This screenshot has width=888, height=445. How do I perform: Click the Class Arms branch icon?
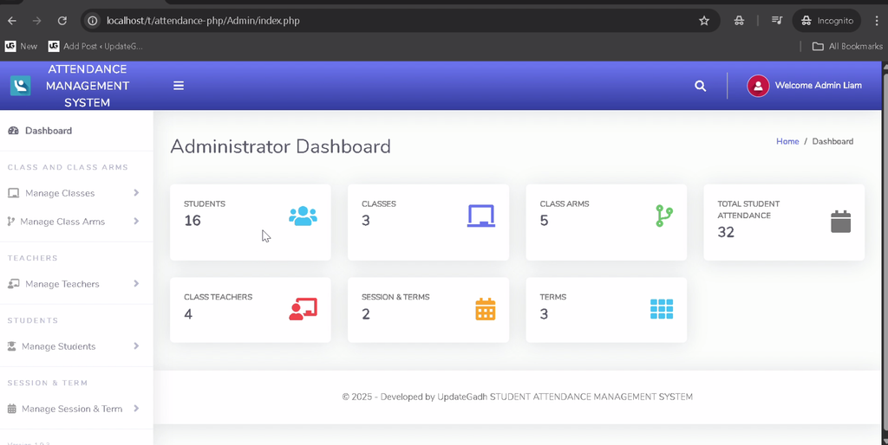(x=664, y=216)
